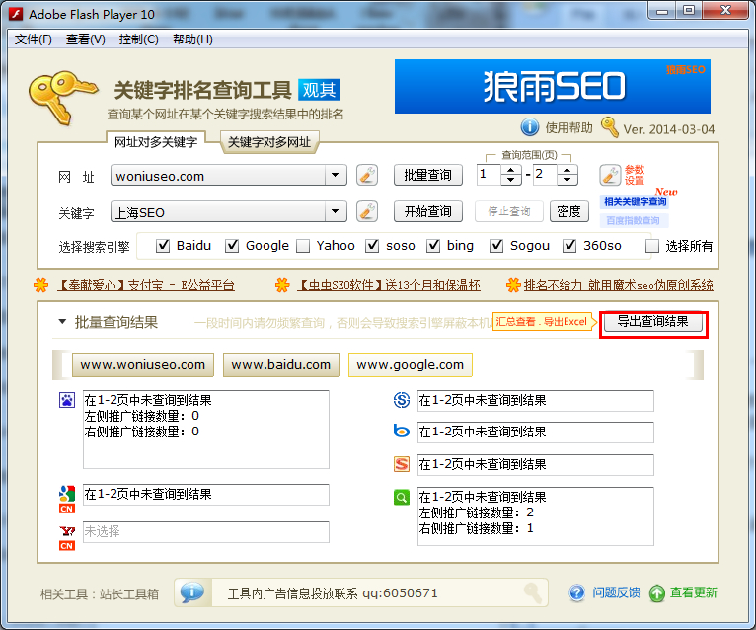This screenshot has height=630, width=756.
Task: Click the 360so green search icon
Action: tap(401, 497)
